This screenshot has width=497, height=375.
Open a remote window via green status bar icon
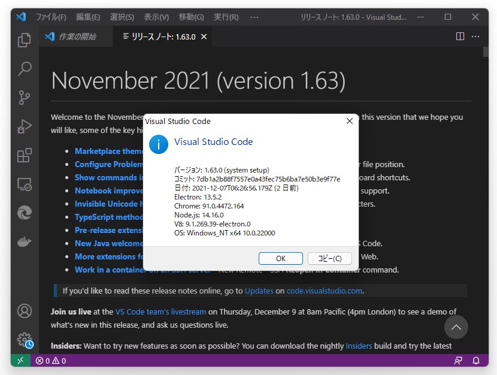coord(20,360)
